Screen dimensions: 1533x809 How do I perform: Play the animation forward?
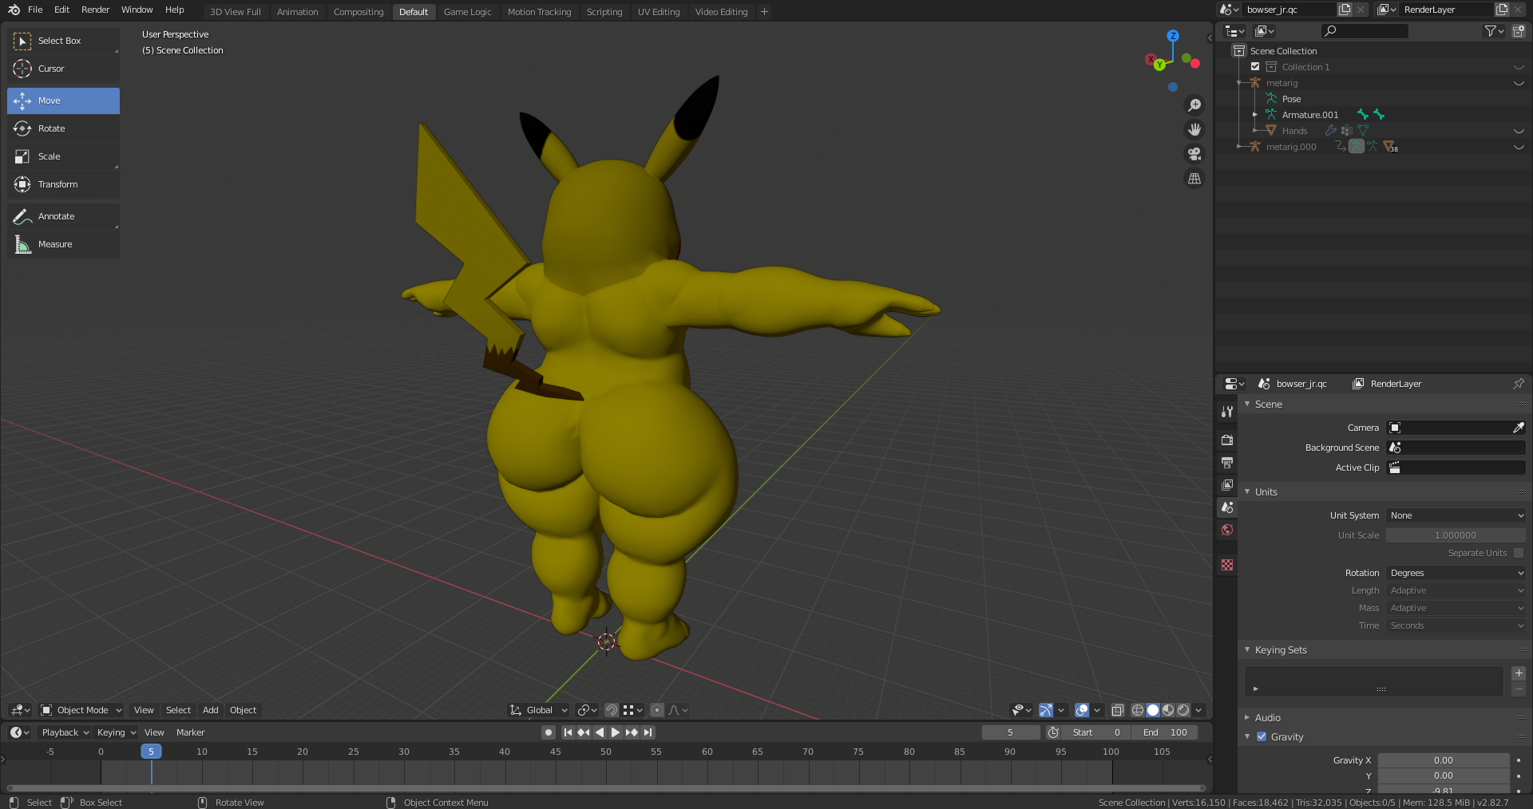616,732
